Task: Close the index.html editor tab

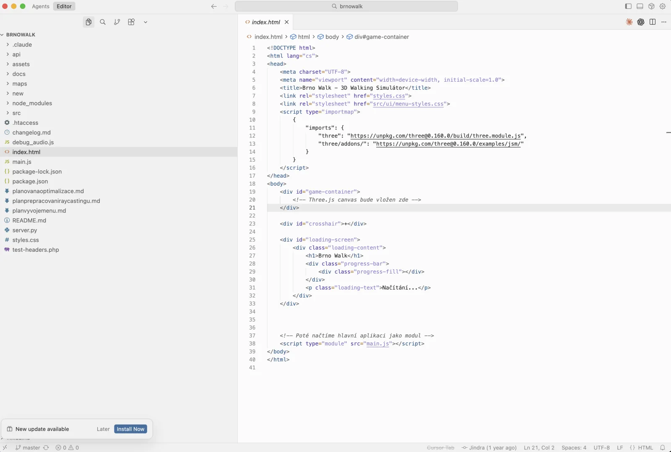Action: (287, 22)
